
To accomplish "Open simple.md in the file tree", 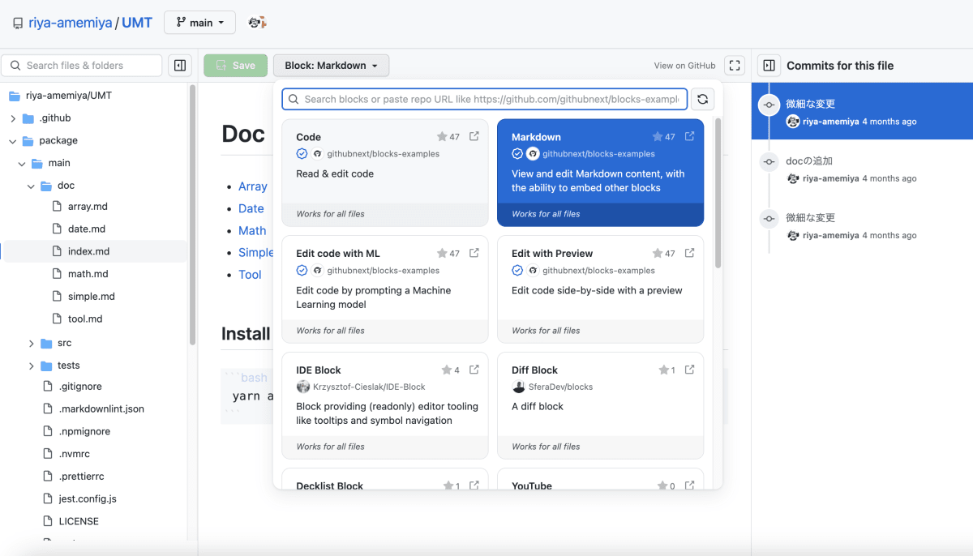I will coord(92,297).
